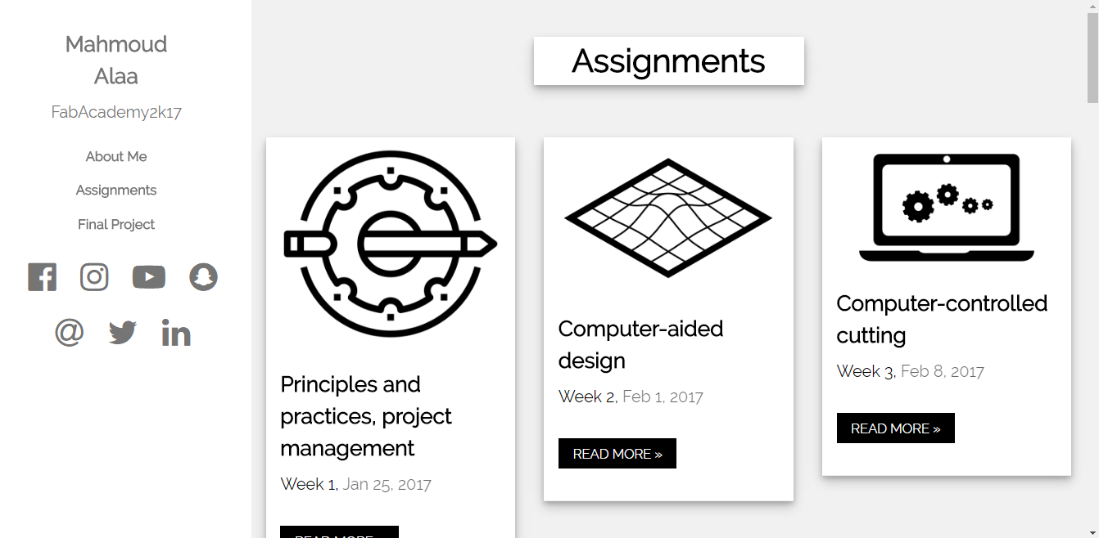The width and height of the screenshot is (1099, 538).
Task: Click the Mahmoud Alaa site title
Action: point(116,60)
